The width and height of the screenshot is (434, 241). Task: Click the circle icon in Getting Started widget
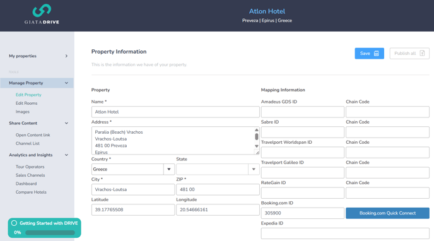[x=14, y=223]
